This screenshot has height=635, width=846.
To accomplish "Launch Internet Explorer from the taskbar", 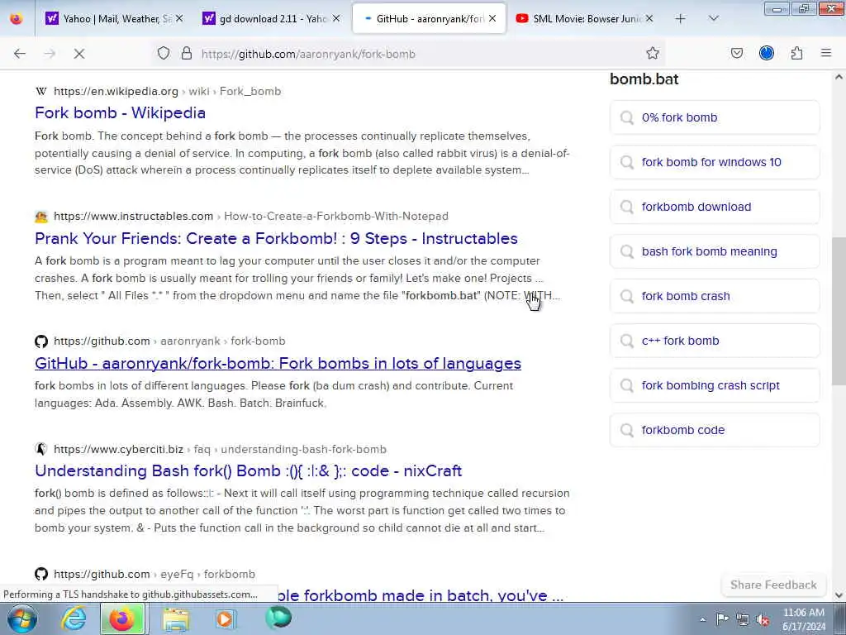I will [74, 618].
